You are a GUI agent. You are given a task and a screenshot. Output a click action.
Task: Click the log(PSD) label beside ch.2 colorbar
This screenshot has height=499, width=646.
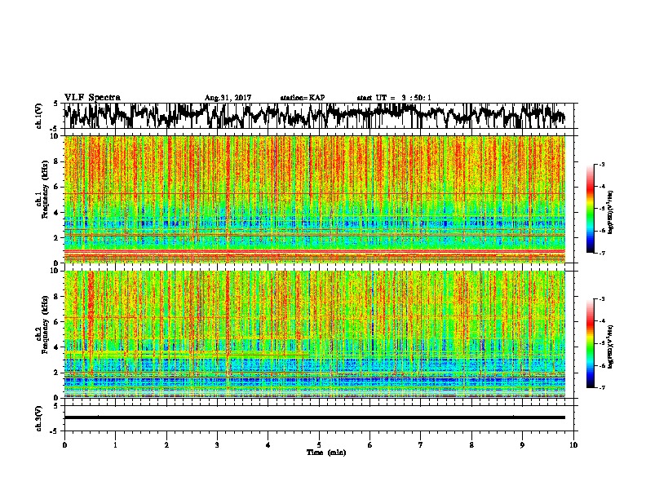[x=612, y=347]
